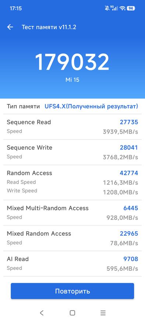Select the Random Access result row
This screenshot has height=322, width=145.
72,182
